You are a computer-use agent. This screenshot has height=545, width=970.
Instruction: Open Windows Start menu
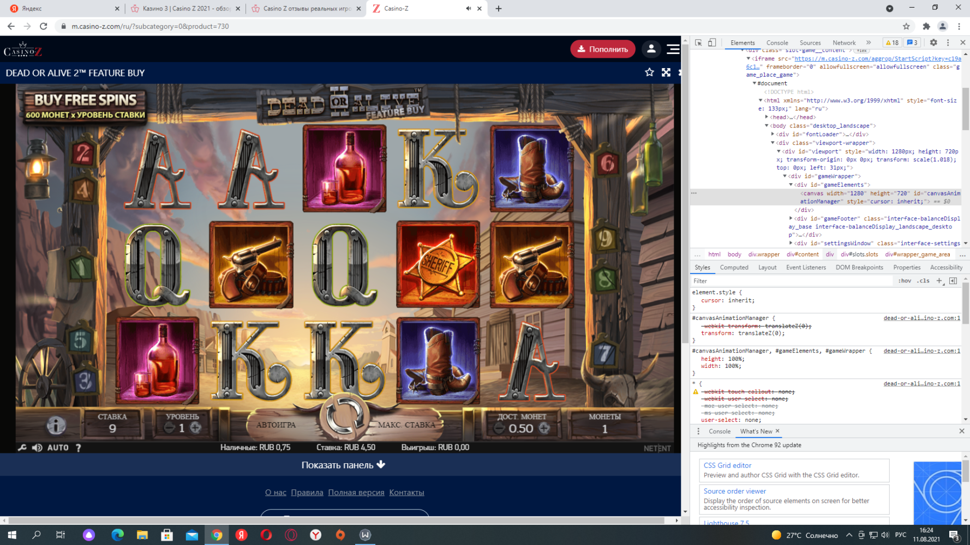point(12,535)
